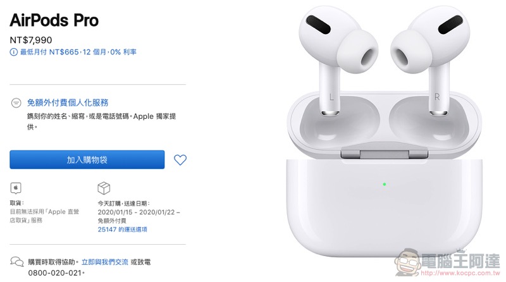Click the NT$7,990 price text
The width and height of the screenshot is (506, 282).
31,40
